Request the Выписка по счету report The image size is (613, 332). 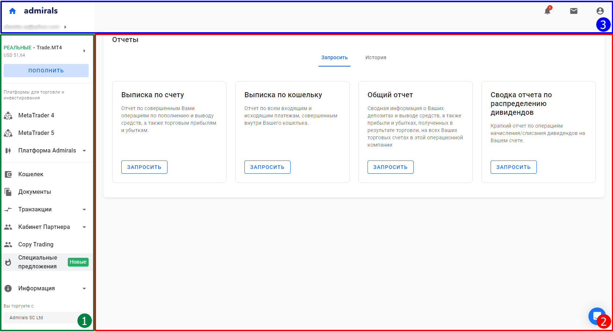tap(144, 167)
